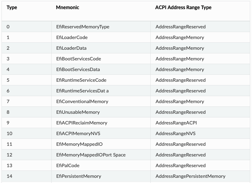Image resolution: width=252 pixels, height=183 pixels.
Task: Click on EfiBootServicesCode entry
Action: [78, 59]
